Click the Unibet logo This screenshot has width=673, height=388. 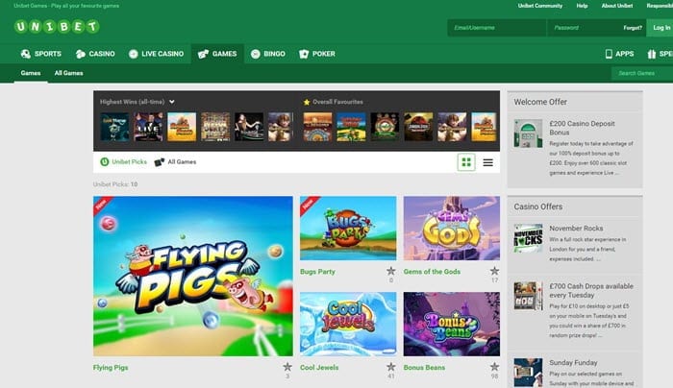pos(57,27)
